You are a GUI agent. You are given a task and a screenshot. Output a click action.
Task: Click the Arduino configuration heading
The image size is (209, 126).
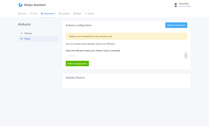[x=79, y=25]
